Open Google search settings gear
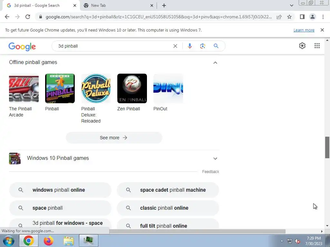330x247 pixels. [302, 46]
